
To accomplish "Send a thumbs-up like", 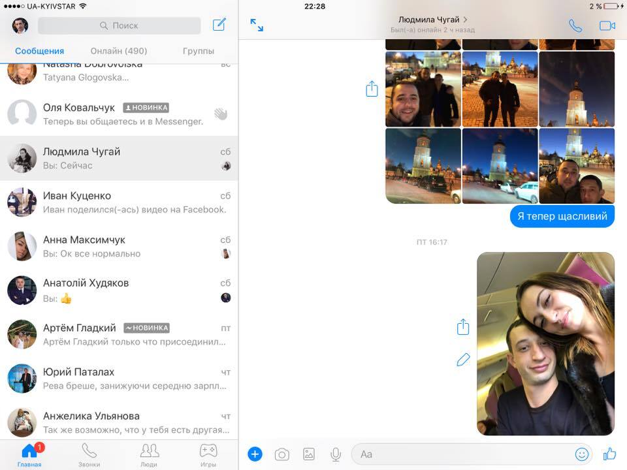I will point(609,454).
